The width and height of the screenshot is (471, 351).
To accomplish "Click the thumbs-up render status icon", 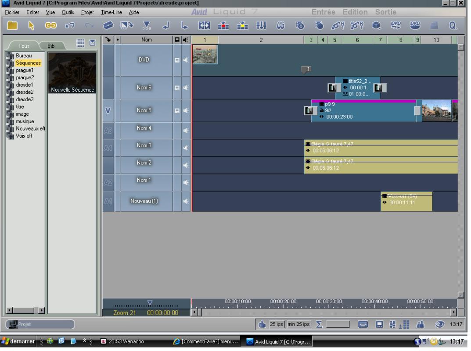I will pyautogui.click(x=262, y=324).
